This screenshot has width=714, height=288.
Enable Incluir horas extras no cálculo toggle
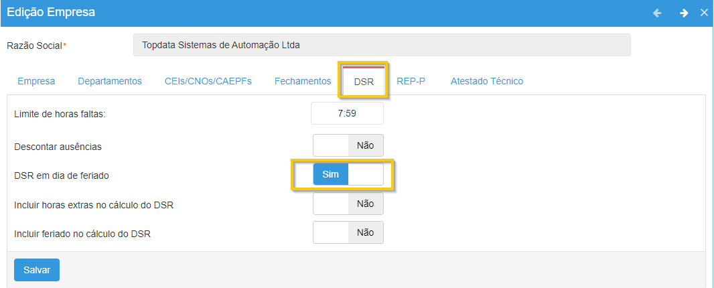point(348,204)
